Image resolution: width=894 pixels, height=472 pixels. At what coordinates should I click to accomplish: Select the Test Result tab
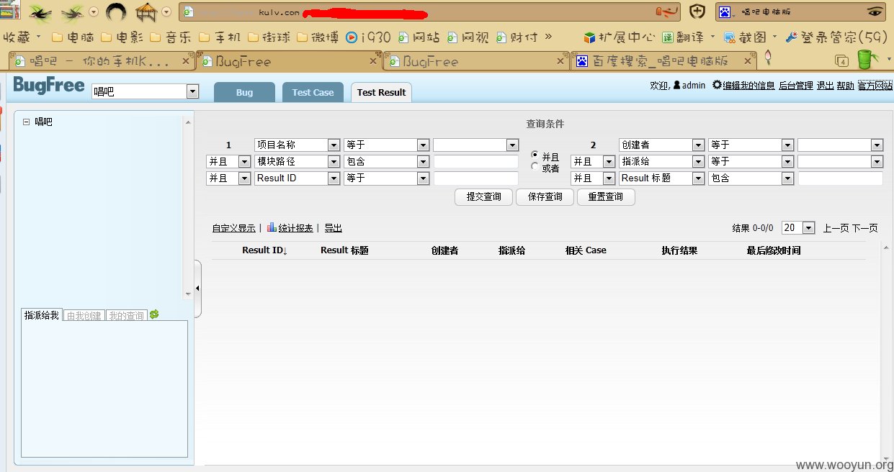coord(381,92)
